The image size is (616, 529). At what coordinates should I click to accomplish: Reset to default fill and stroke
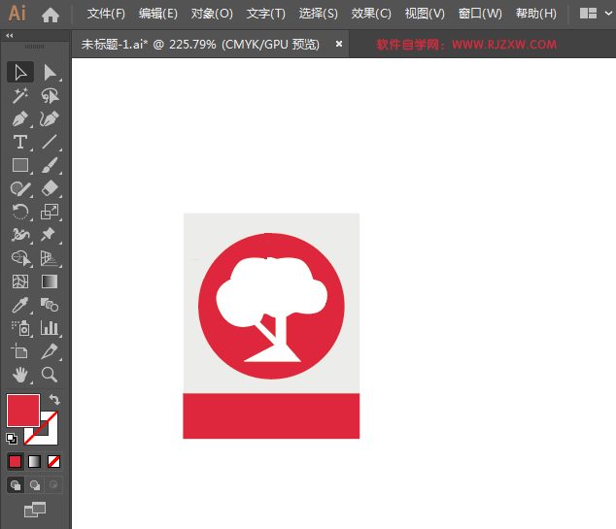(12, 439)
